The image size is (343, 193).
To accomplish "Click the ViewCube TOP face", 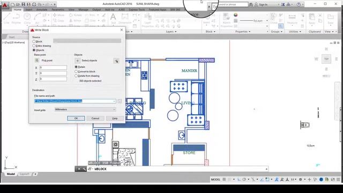I will coord(326,59).
